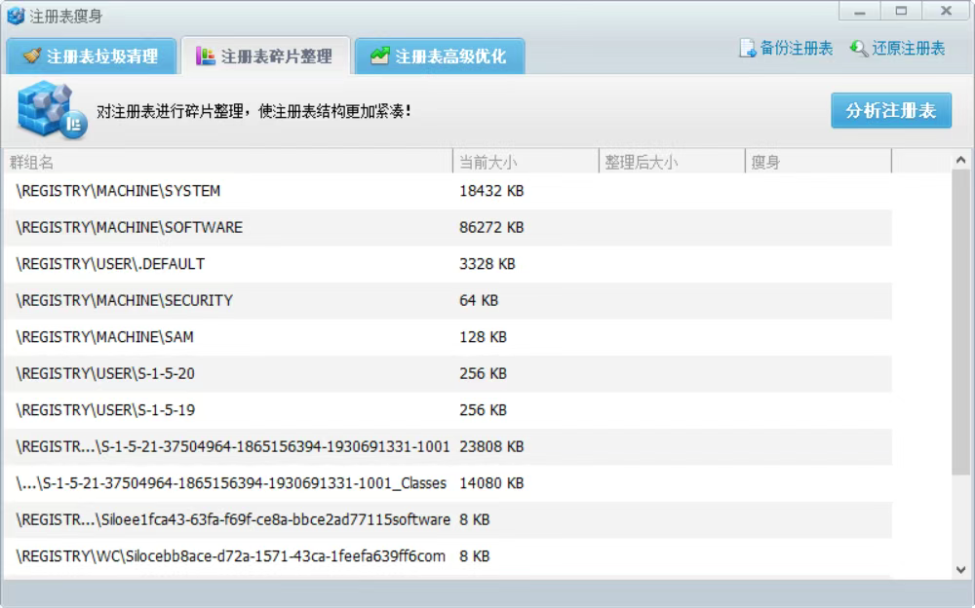Click the backup registry document icon
The image size is (975, 608).
pyautogui.click(x=748, y=49)
